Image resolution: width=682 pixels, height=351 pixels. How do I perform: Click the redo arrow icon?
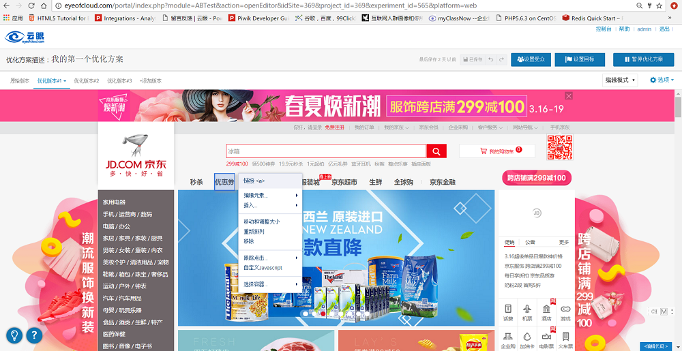(501, 59)
